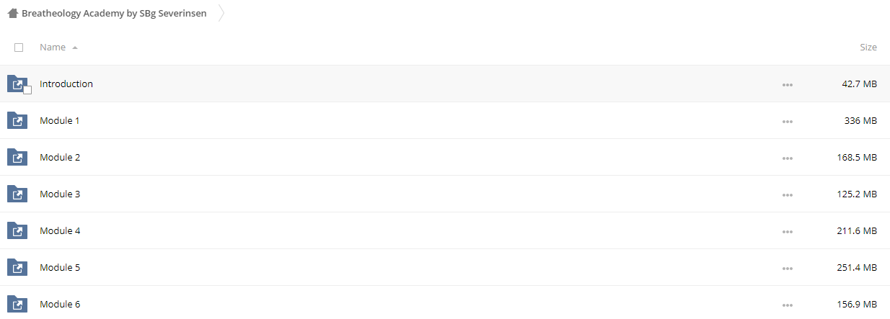The image size is (890, 319).
Task: Open the actions menu for Introduction
Action: coord(787,84)
